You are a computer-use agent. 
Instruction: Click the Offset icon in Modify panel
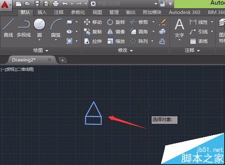(162, 41)
